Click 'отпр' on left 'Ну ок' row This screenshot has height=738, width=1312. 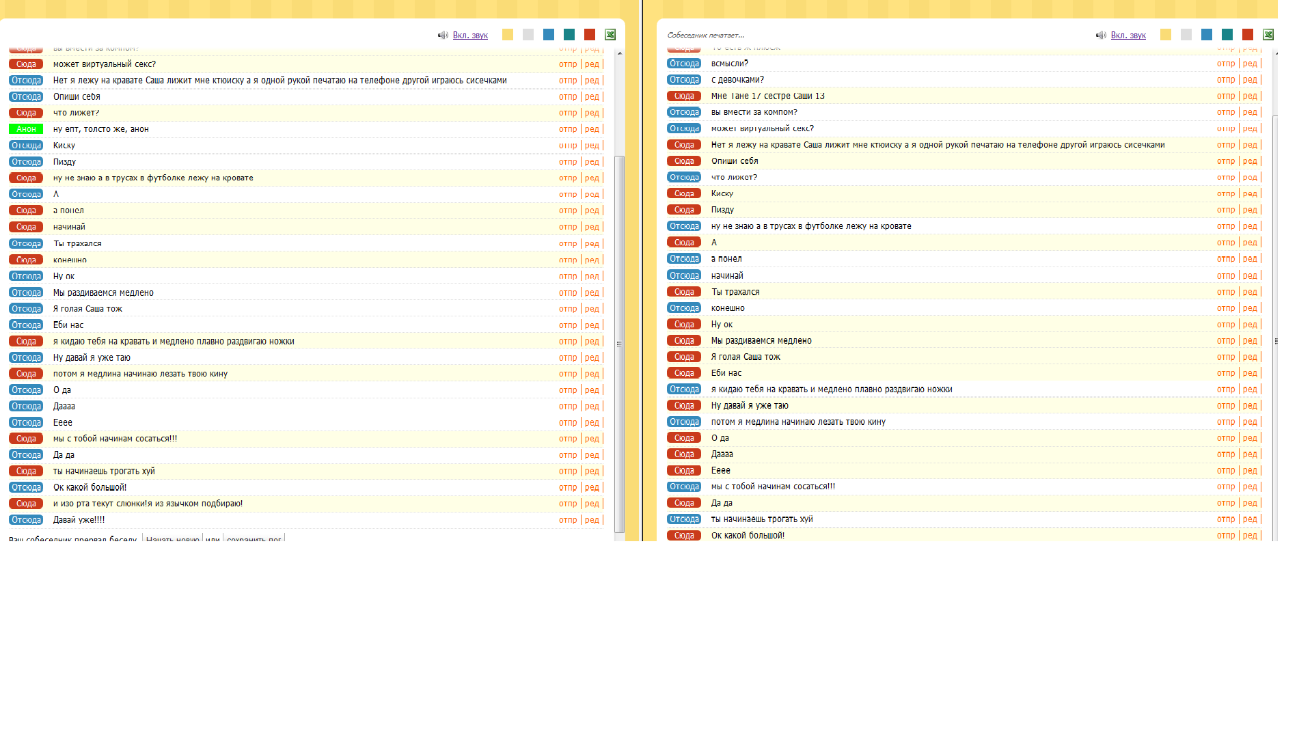tap(568, 276)
